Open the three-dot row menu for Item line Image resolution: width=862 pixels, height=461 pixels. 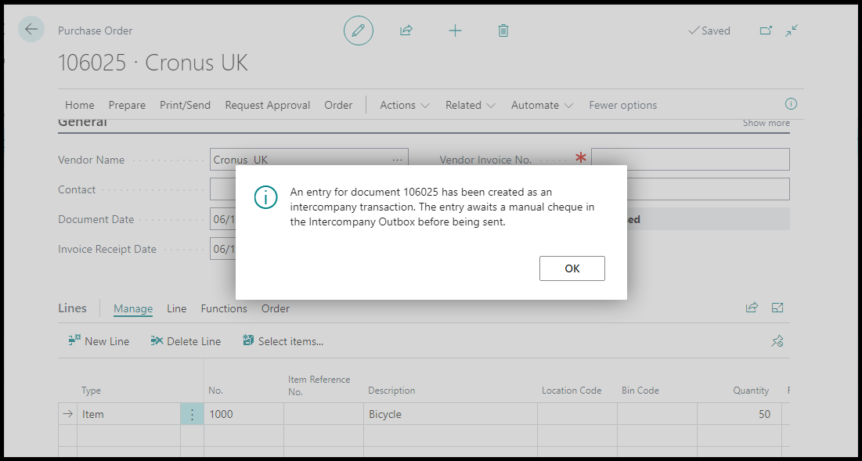pos(192,414)
